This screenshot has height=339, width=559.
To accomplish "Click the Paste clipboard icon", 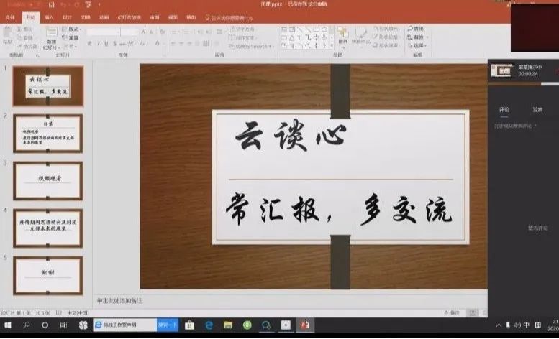I will click(x=8, y=34).
